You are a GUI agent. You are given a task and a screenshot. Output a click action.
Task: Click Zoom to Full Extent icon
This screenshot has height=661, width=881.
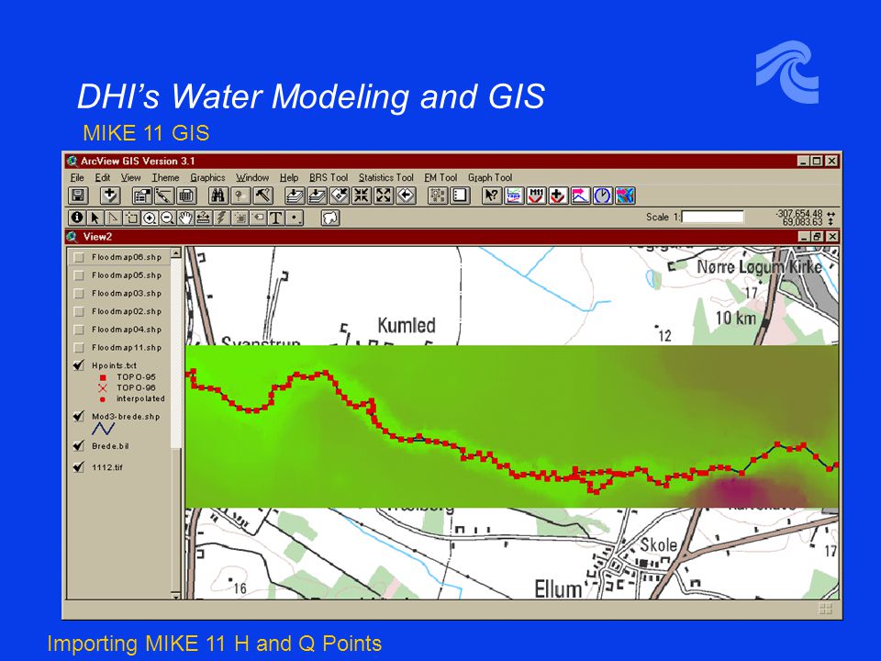[x=295, y=196]
